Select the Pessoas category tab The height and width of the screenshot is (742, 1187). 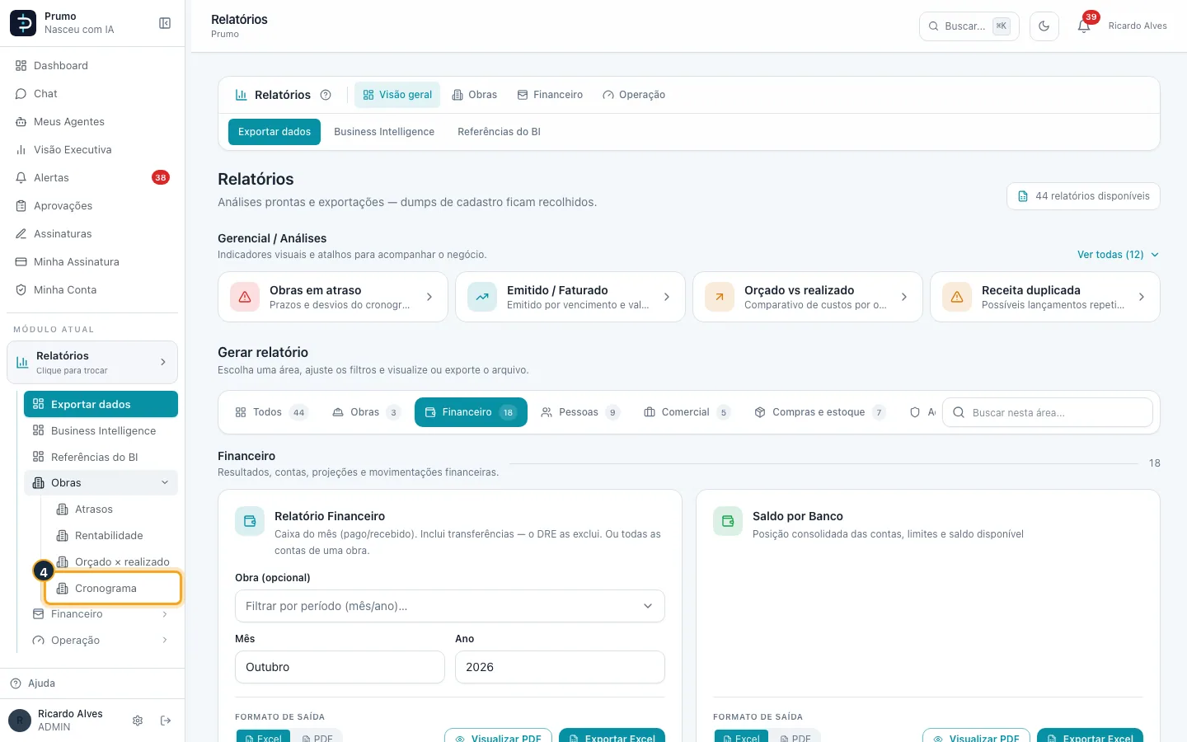tap(580, 412)
